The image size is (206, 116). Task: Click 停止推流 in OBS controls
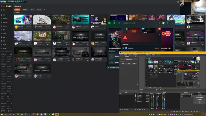[x=199, y=94]
